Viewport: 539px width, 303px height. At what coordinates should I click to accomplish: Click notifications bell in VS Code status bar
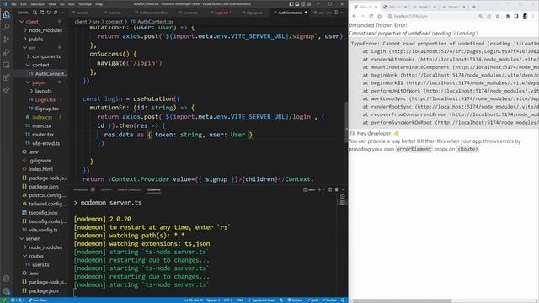pyautogui.click(x=343, y=300)
